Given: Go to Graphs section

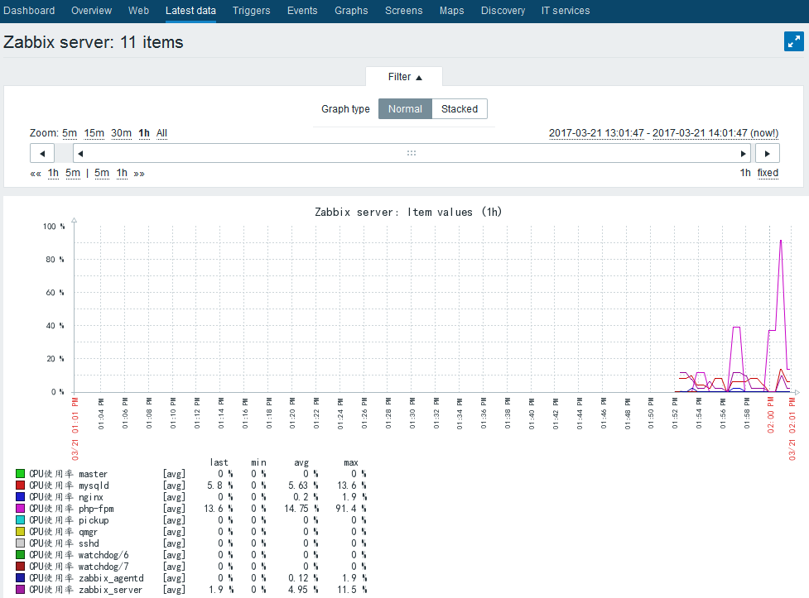Looking at the screenshot, I should 351,10.
